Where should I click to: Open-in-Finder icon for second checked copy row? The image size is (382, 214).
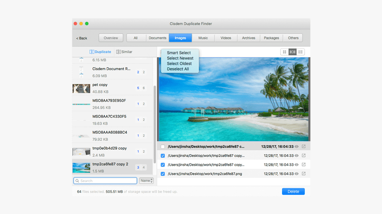303,164
